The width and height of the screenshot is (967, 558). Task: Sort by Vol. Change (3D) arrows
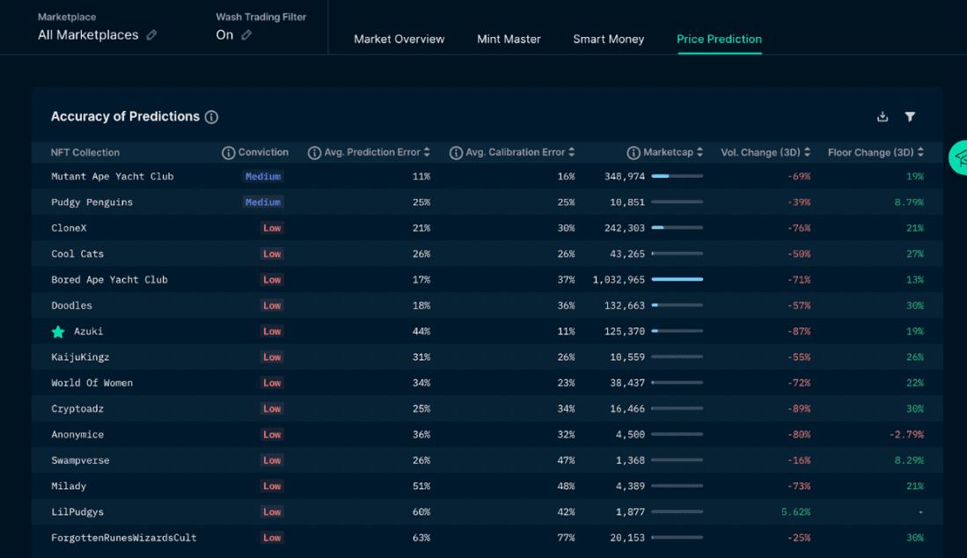pos(807,152)
